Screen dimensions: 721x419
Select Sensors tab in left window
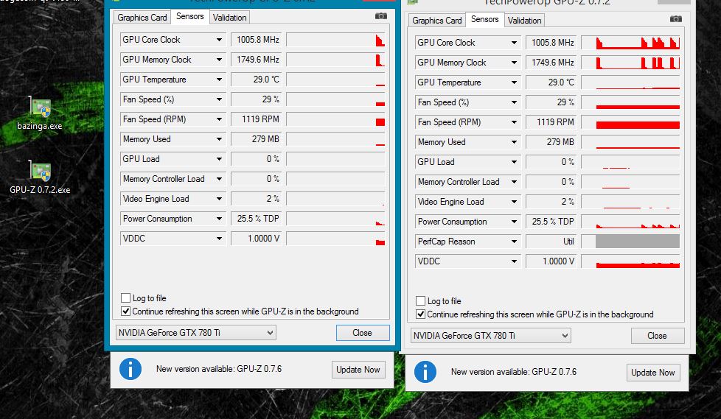[x=190, y=16]
